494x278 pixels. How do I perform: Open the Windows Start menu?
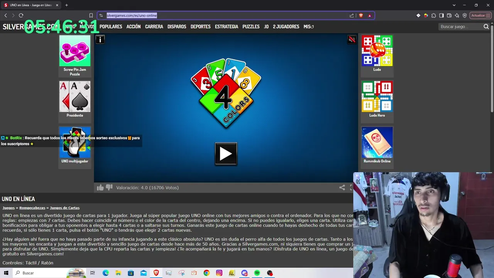click(x=6, y=273)
